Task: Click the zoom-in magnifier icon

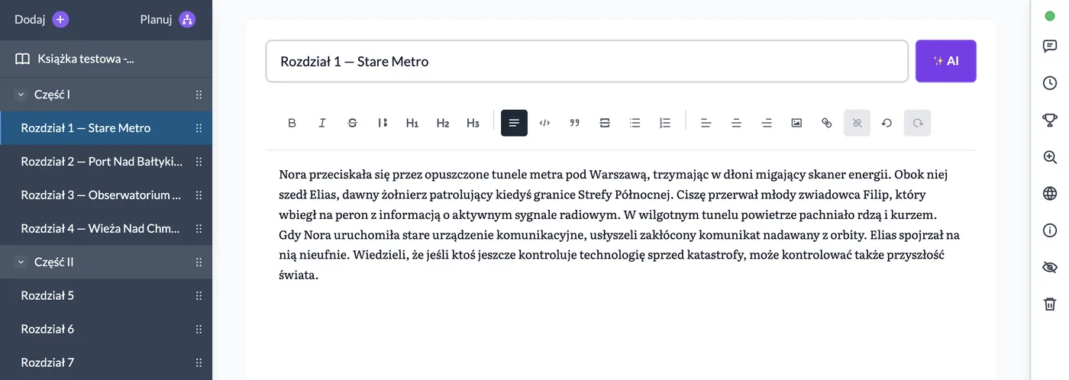Action: point(1050,156)
